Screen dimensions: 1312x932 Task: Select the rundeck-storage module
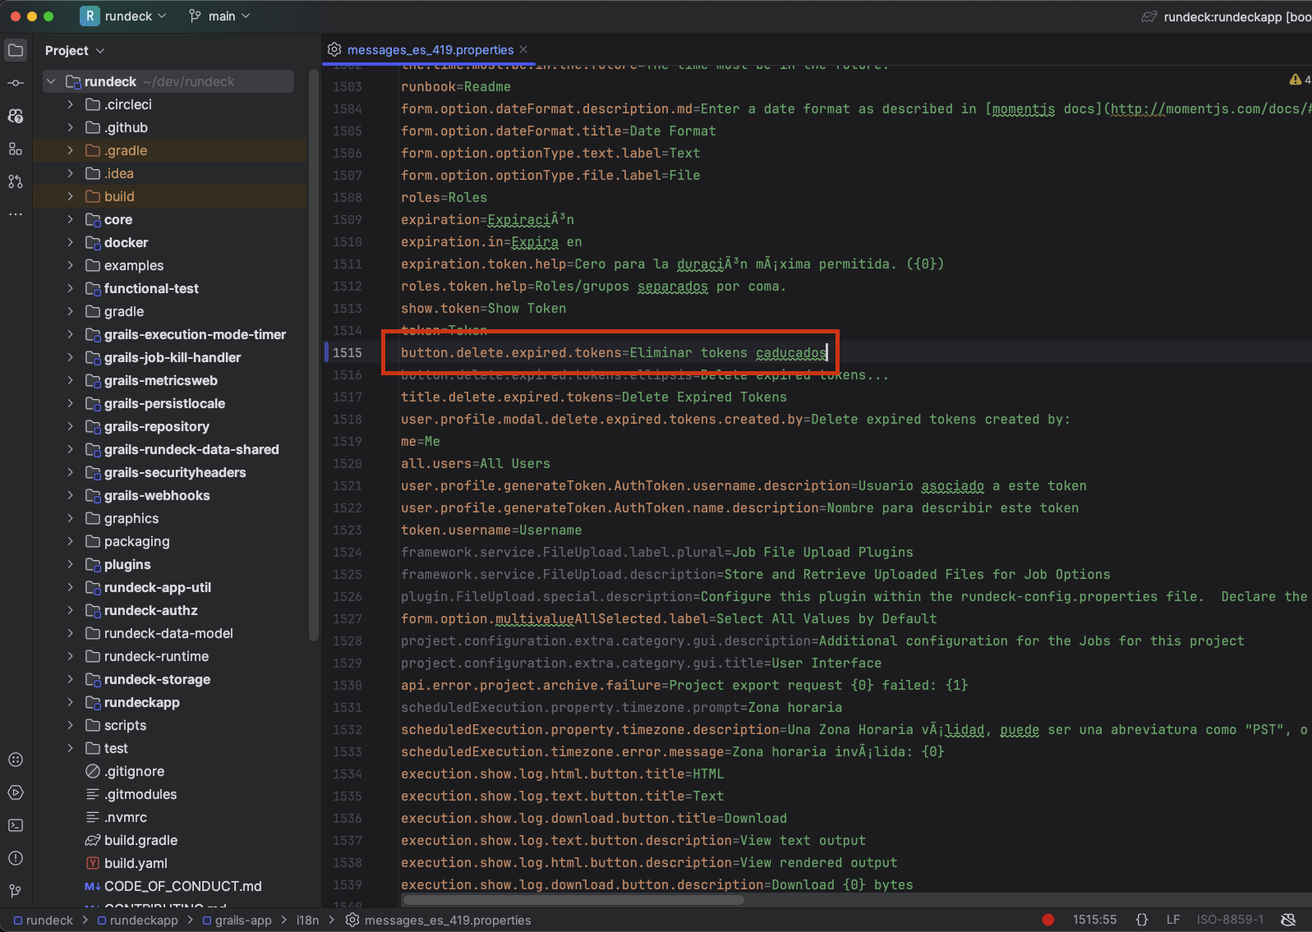click(157, 679)
